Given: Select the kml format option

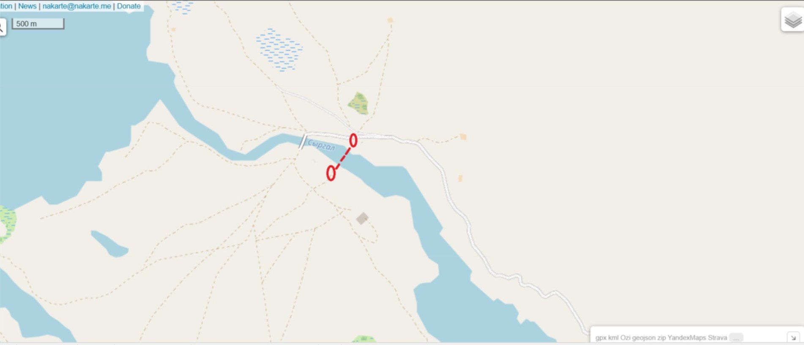Looking at the screenshot, I should pyautogui.click(x=613, y=337).
